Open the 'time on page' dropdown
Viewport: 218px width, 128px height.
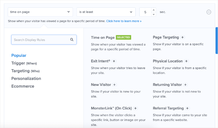point(40,12)
